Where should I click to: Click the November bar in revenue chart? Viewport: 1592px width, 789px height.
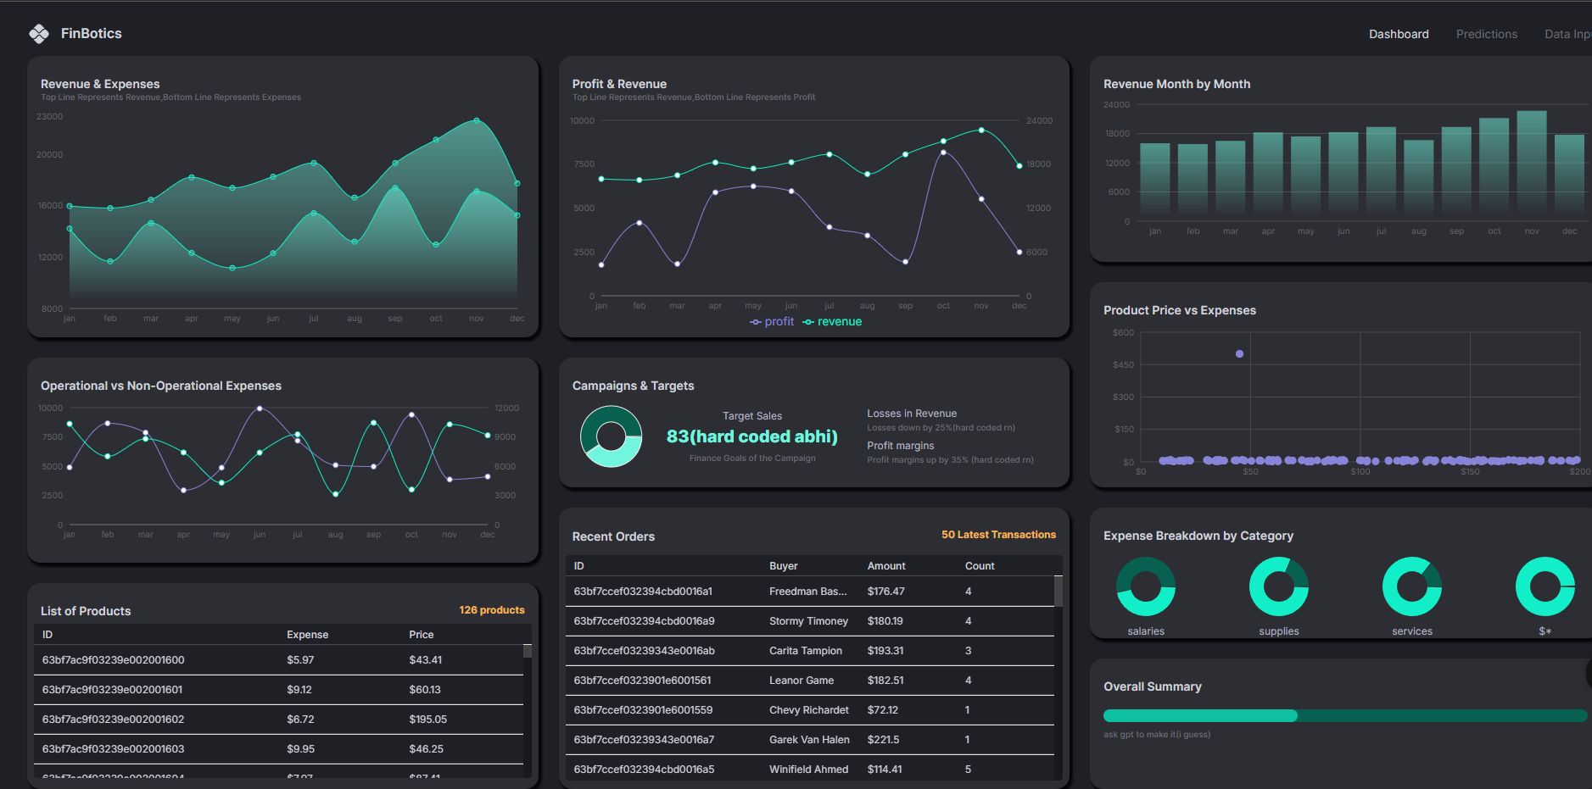1531,161
